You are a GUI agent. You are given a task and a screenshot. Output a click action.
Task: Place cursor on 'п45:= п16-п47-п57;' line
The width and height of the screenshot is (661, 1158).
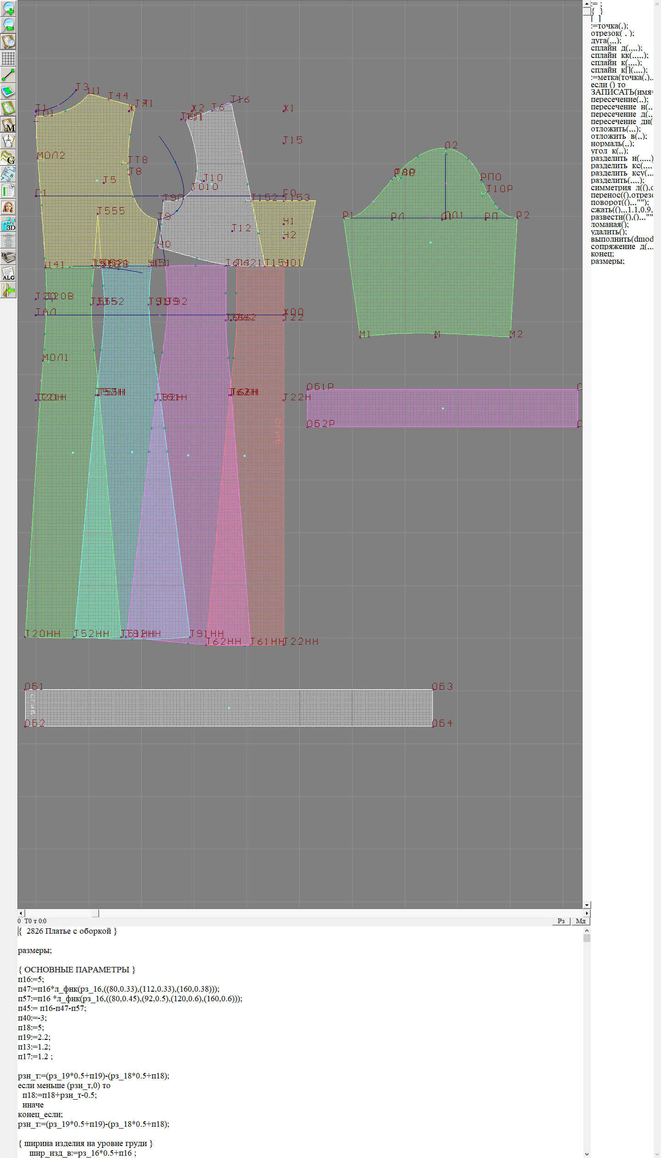point(52,1008)
